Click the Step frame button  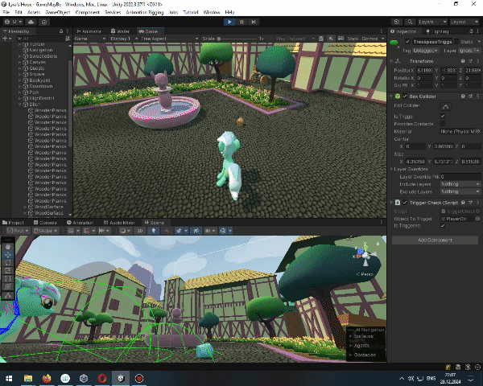(x=252, y=22)
